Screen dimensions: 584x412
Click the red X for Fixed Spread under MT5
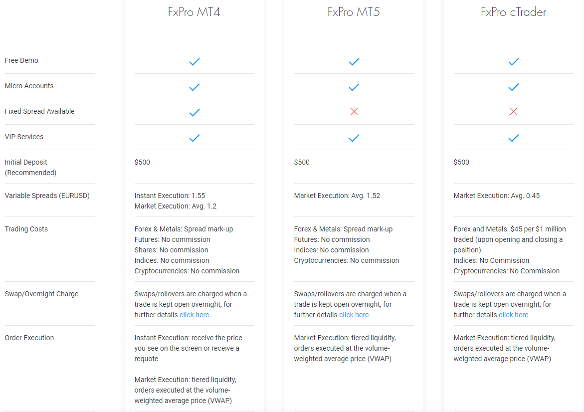point(354,111)
